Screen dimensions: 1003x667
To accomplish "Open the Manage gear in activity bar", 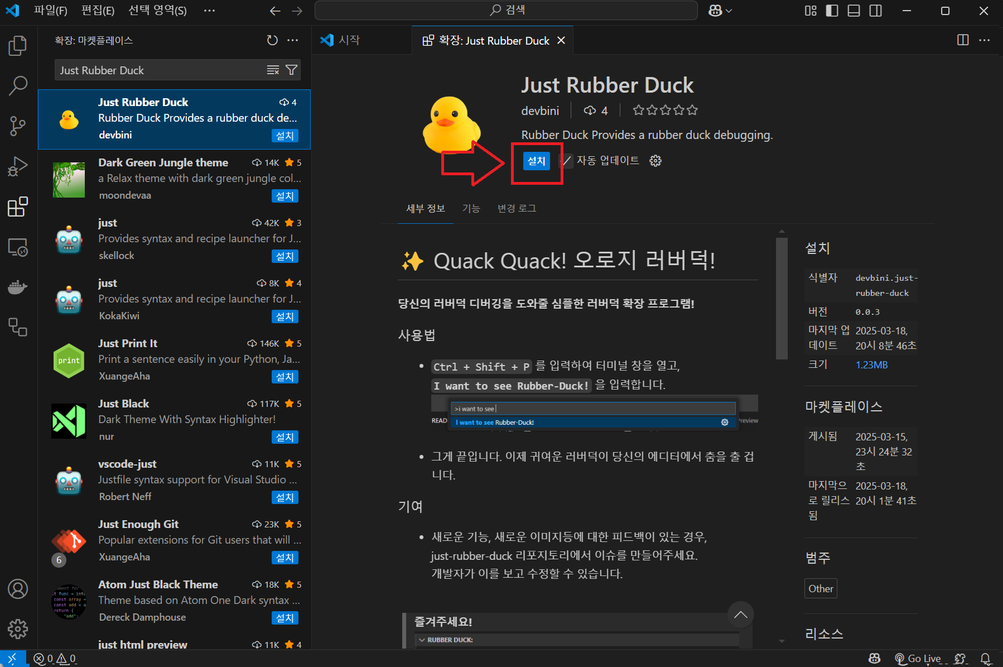I will pos(18,629).
